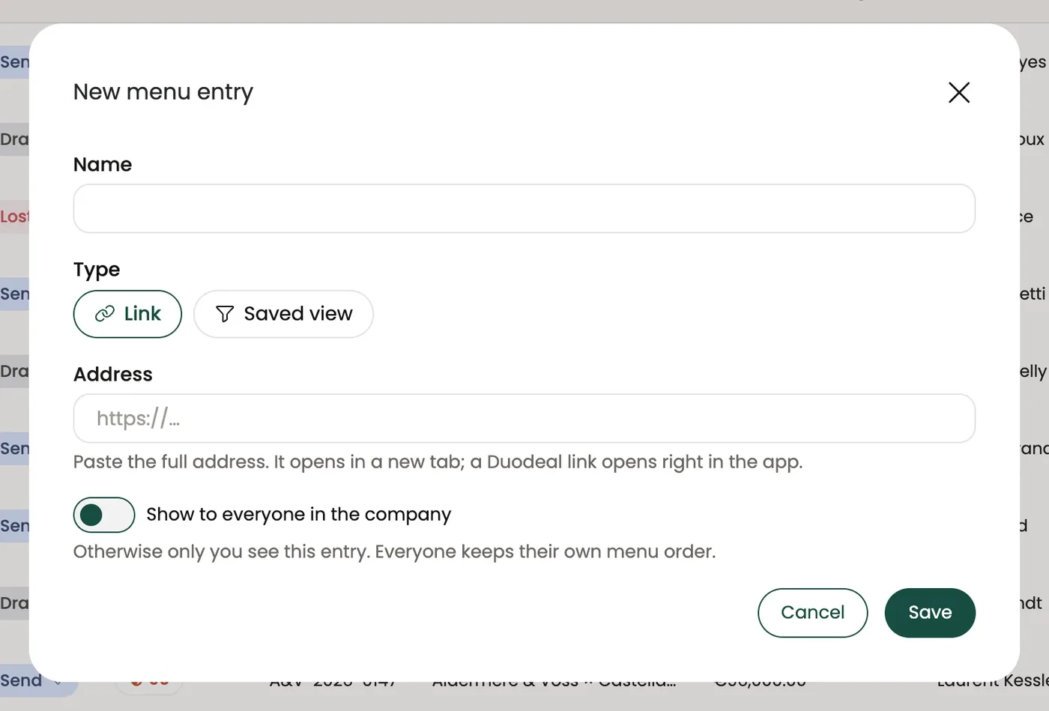Click the "Address" field label
The width and height of the screenshot is (1049, 711).
(x=113, y=374)
